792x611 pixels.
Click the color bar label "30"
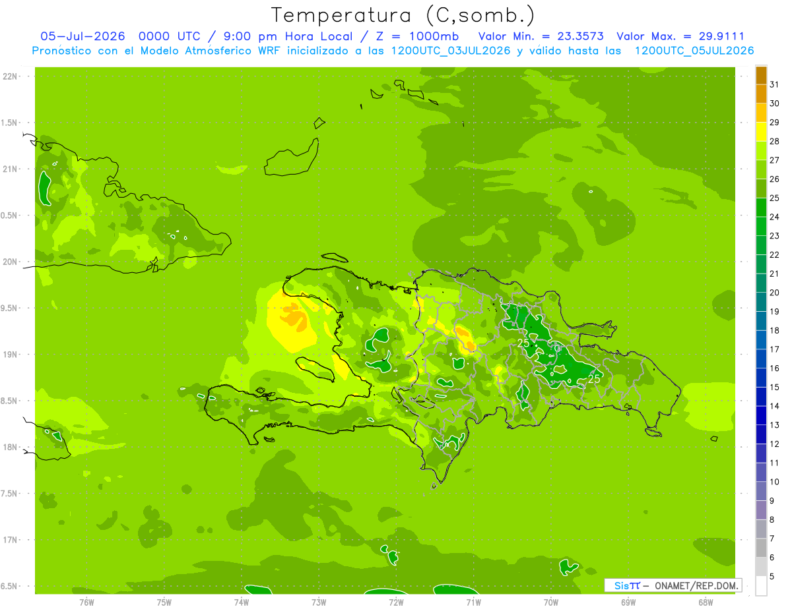point(775,103)
